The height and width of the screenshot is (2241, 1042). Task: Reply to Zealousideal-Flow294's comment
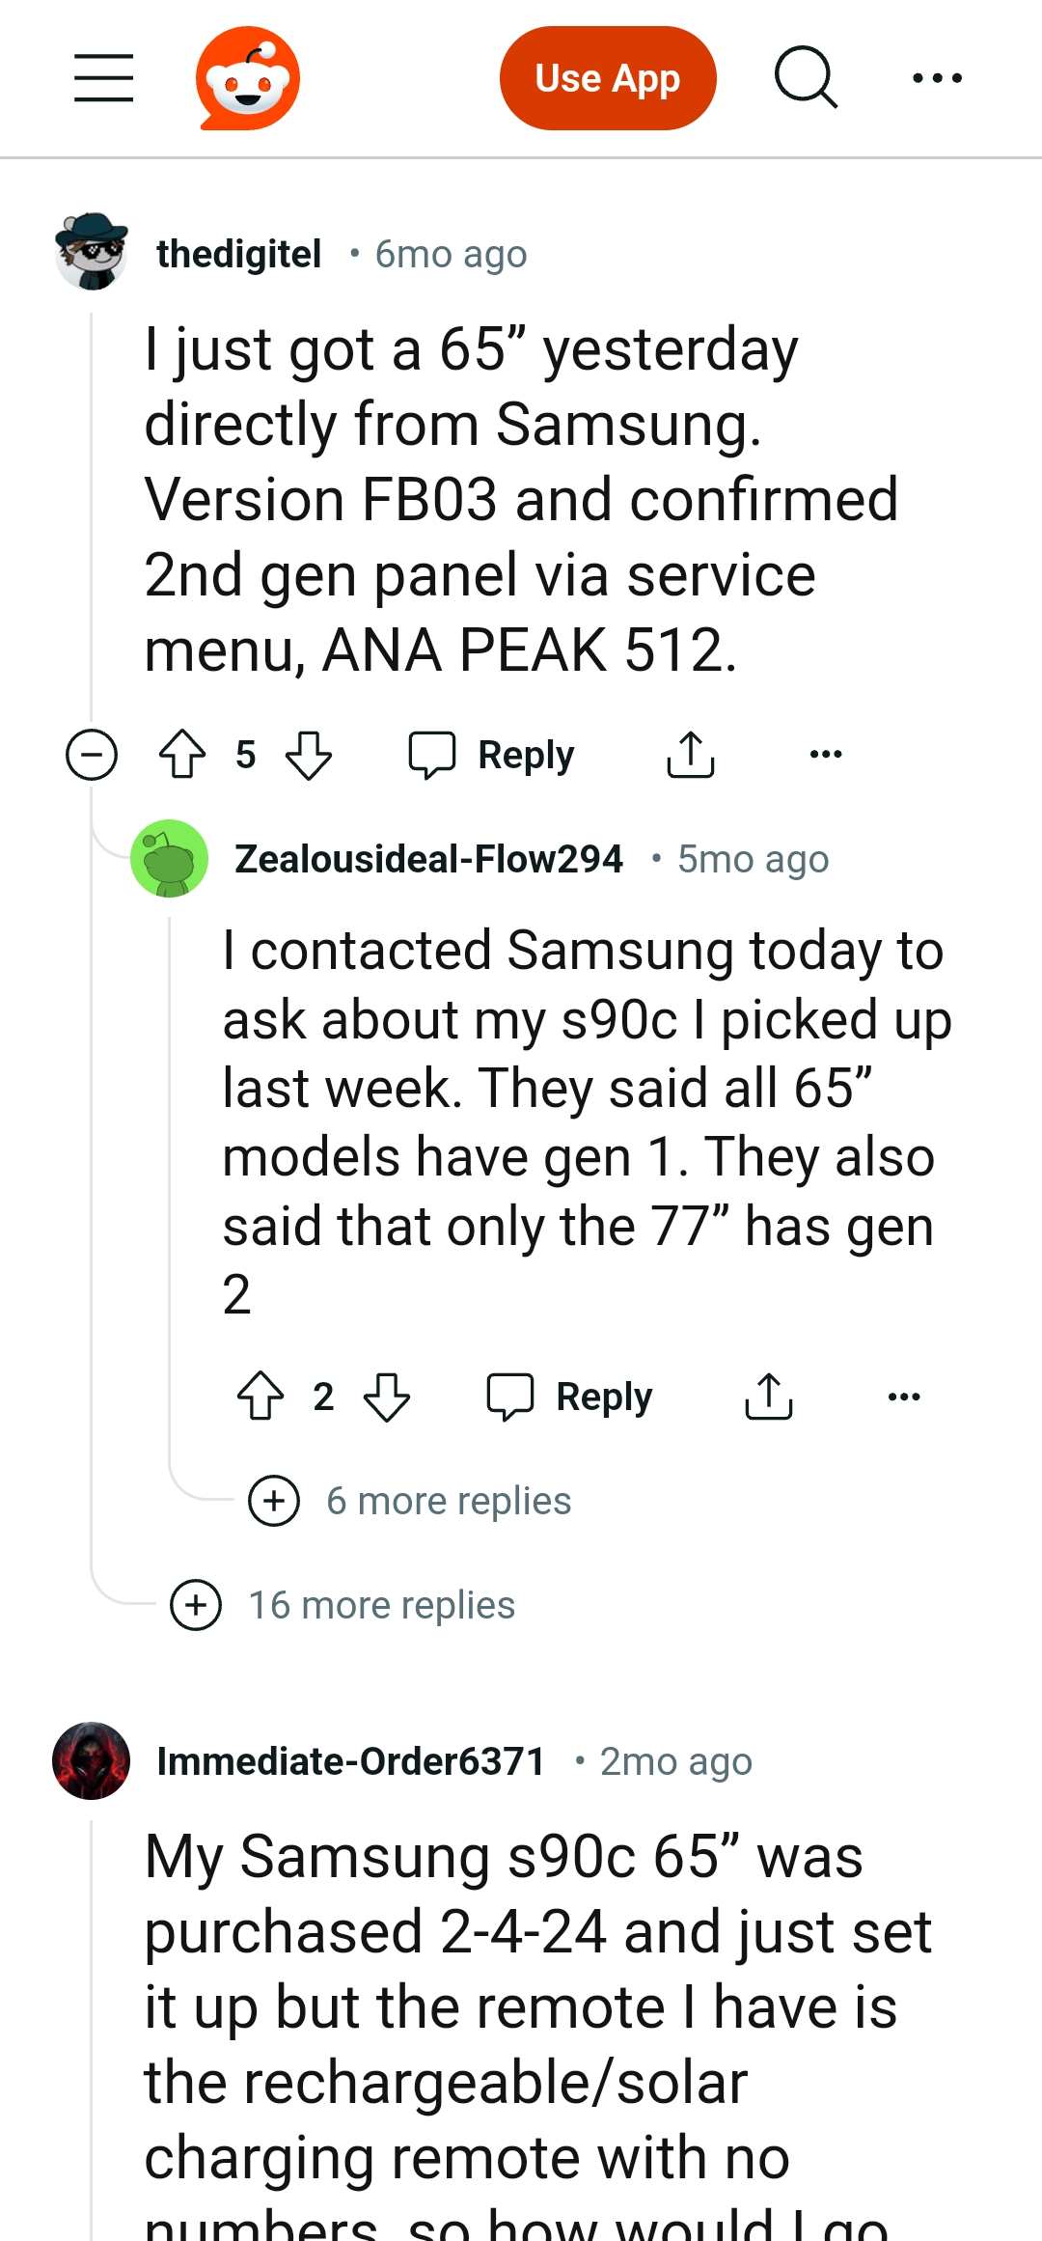tap(570, 1397)
